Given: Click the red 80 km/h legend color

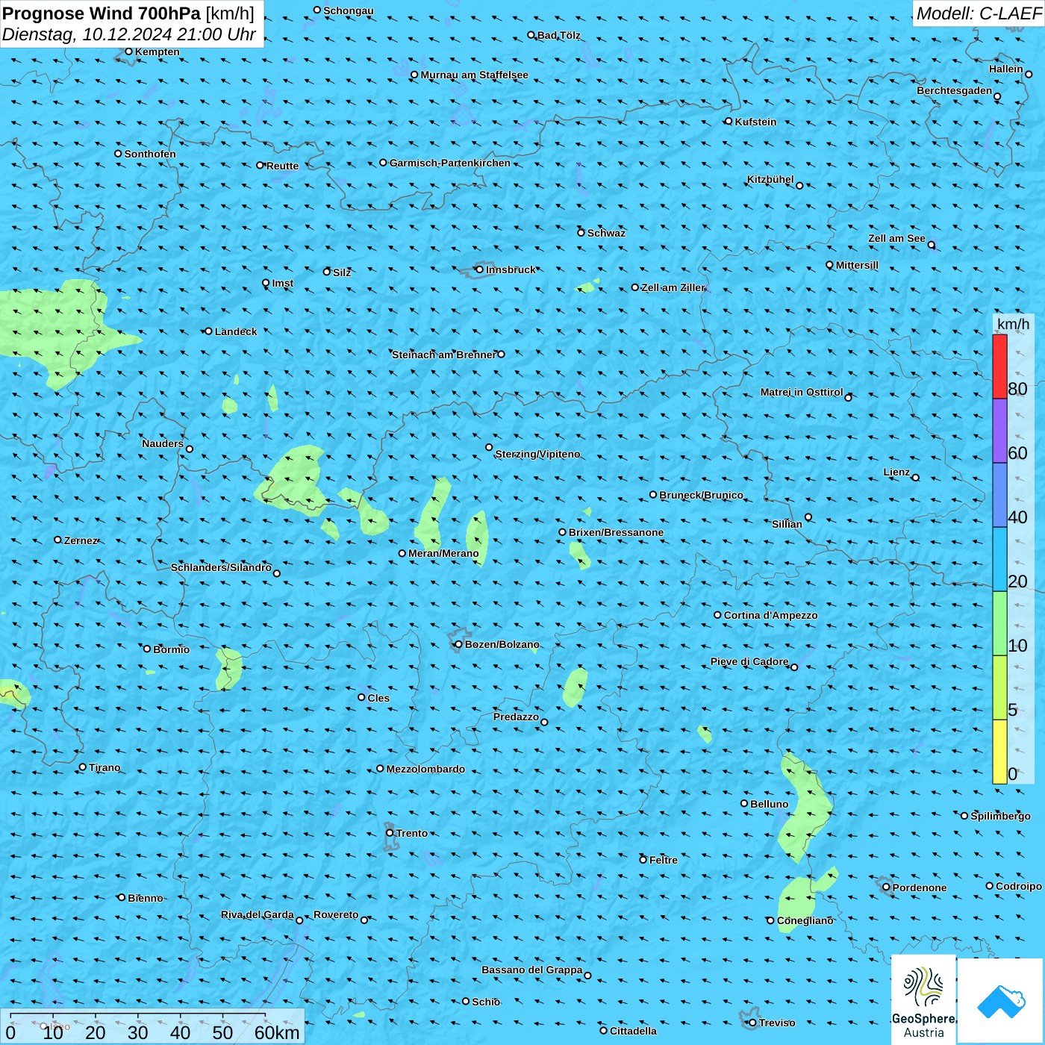Looking at the screenshot, I should 999,366.
